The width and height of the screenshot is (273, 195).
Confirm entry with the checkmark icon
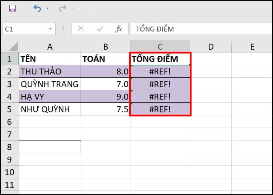click(100, 29)
